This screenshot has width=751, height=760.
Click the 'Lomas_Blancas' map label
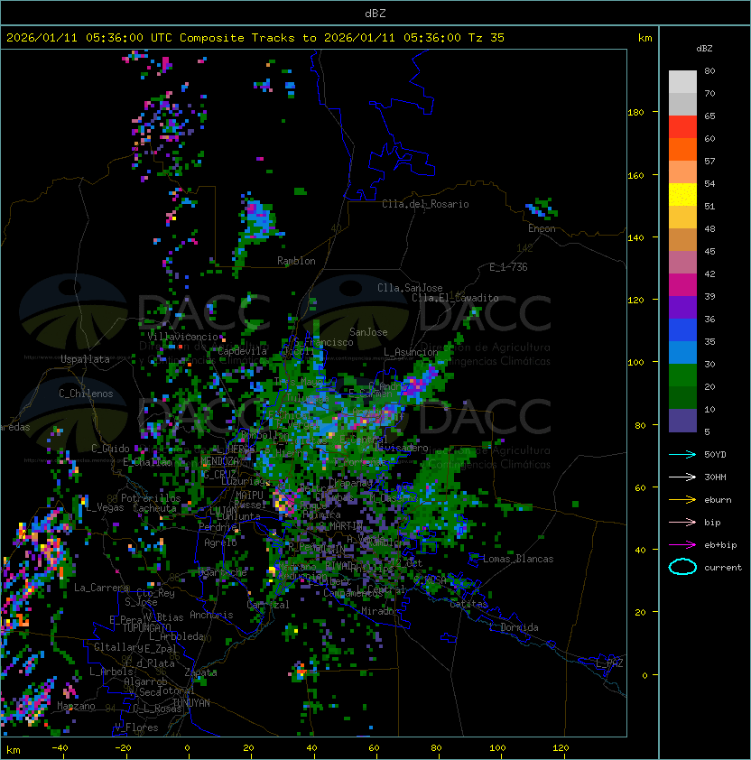click(518, 559)
